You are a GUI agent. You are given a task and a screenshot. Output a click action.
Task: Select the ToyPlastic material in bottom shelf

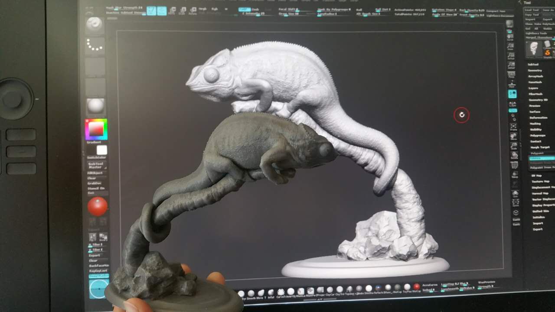(407, 287)
